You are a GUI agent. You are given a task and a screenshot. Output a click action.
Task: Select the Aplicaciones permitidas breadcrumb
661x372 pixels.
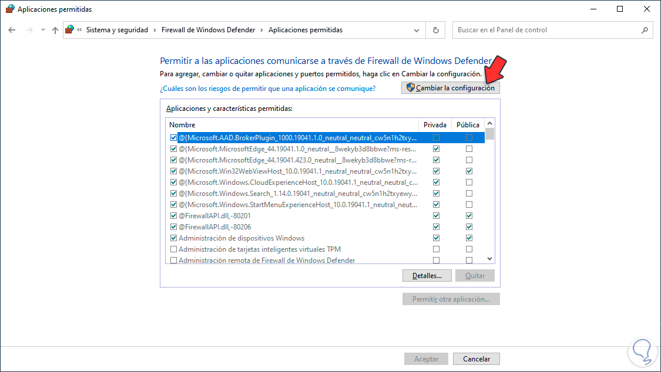(x=305, y=30)
